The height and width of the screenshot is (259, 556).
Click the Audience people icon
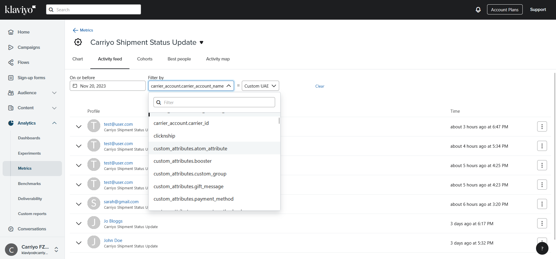point(11,93)
